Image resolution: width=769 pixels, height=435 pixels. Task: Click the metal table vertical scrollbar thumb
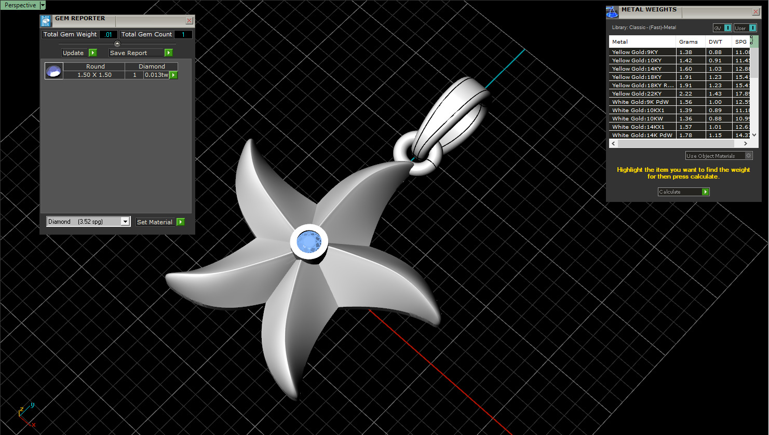click(754, 63)
